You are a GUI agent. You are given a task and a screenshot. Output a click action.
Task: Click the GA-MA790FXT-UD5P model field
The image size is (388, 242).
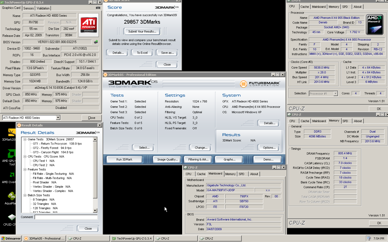pyautogui.click(x=230, y=190)
